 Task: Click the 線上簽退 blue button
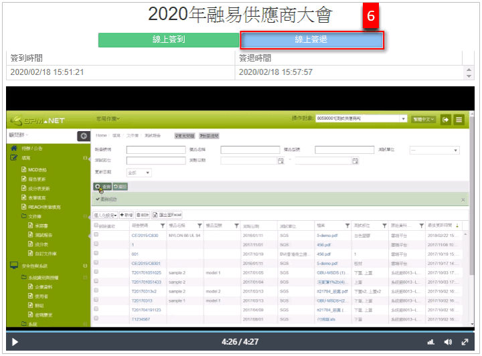[311, 40]
